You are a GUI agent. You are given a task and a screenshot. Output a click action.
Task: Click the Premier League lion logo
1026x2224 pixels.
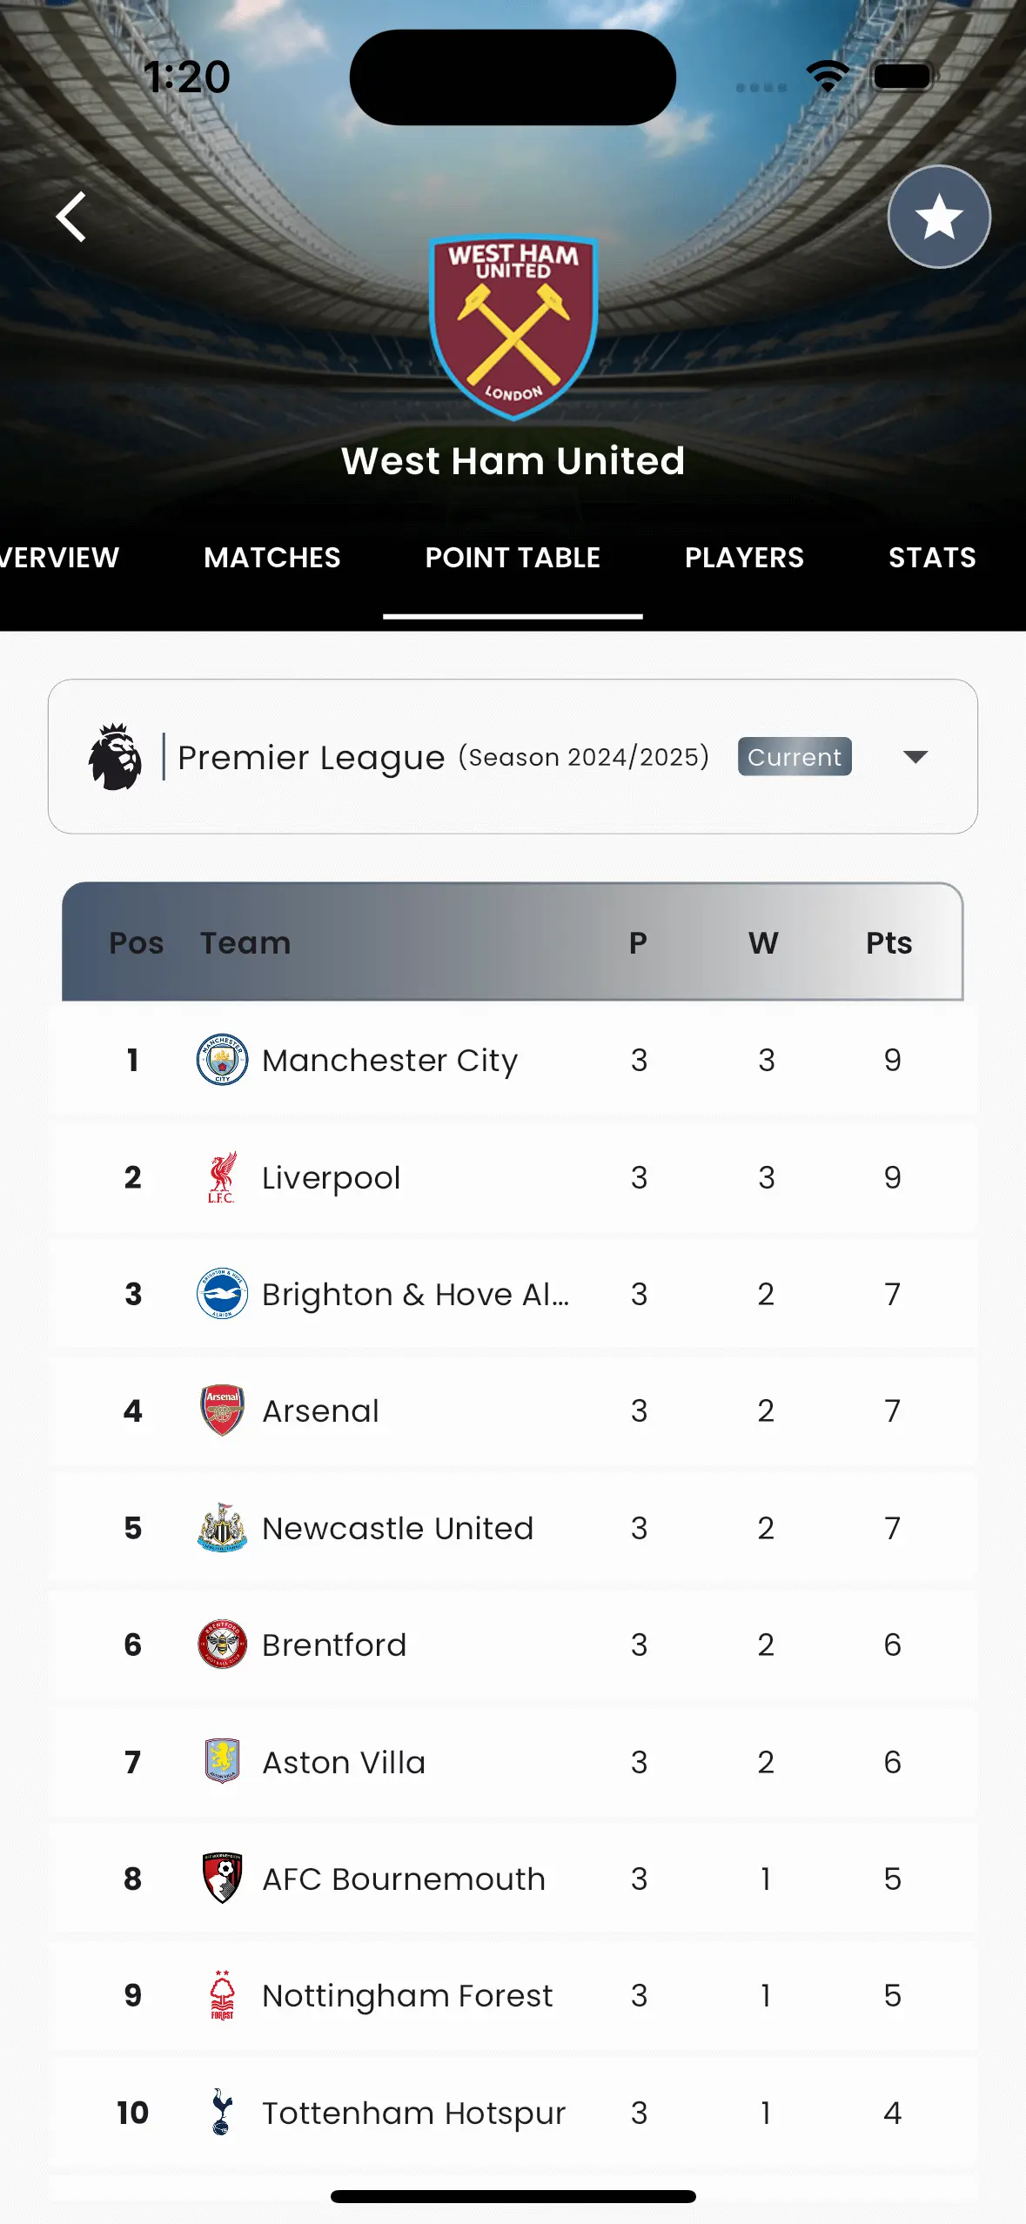tap(115, 757)
